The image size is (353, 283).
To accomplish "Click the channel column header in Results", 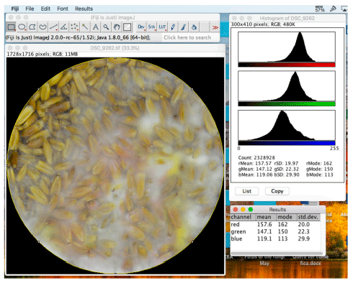I will tap(243, 217).
